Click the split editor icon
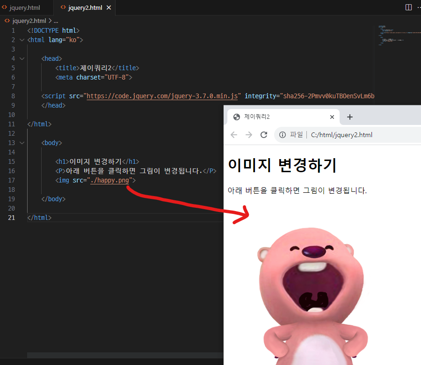Viewport: 421px width, 365px height. coord(408,7)
